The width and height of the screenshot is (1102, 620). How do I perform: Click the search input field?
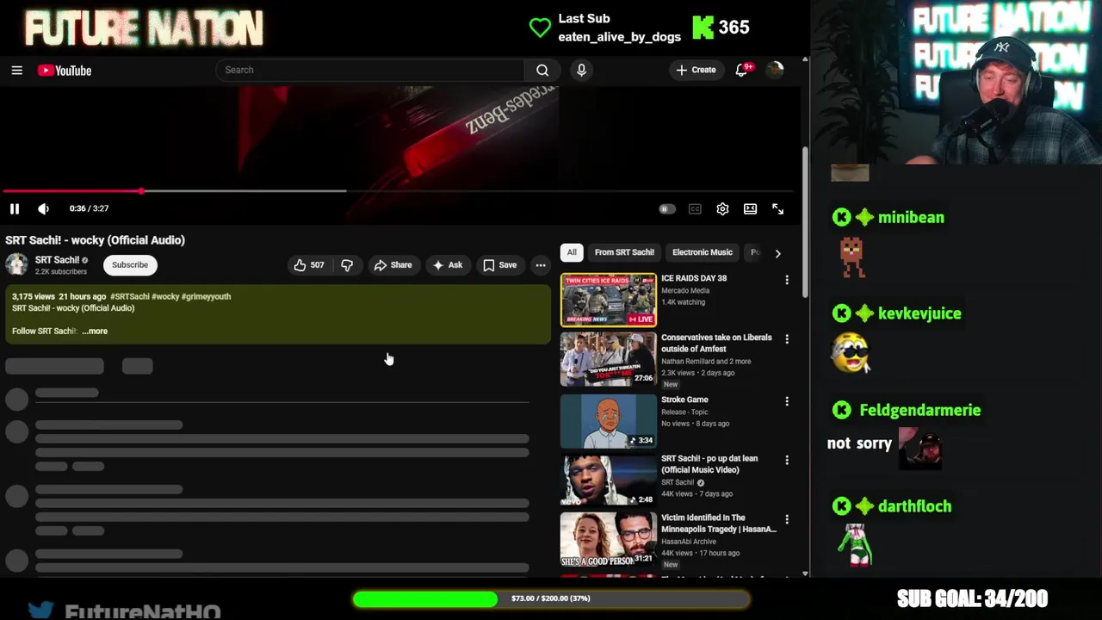tap(370, 70)
